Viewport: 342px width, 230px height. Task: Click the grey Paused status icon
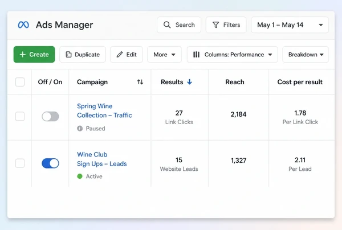click(80, 129)
